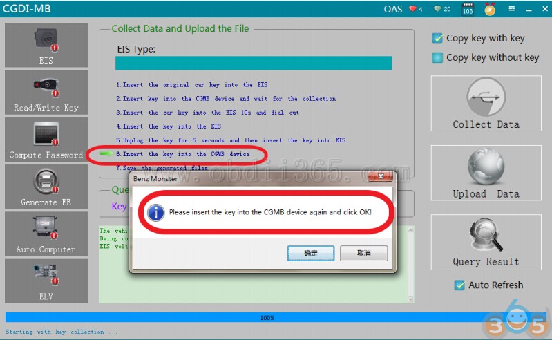552x340 pixels.
Task: Open the Generate EE module
Action: [x=46, y=187]
